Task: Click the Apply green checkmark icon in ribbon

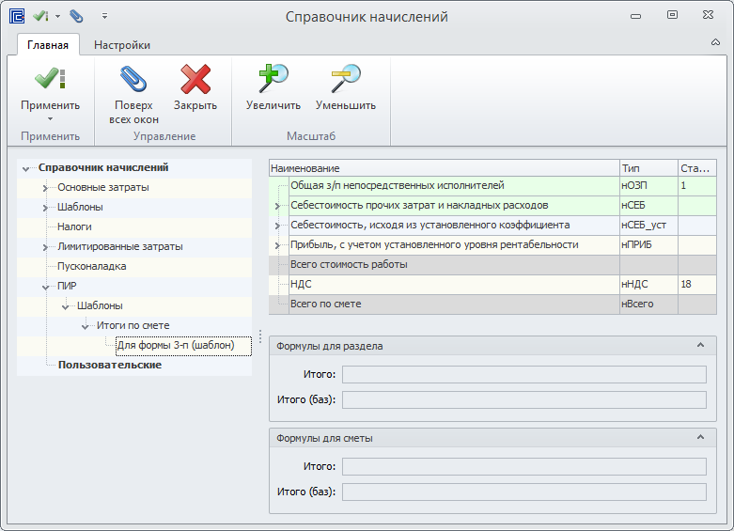Action: click(50, 79)
